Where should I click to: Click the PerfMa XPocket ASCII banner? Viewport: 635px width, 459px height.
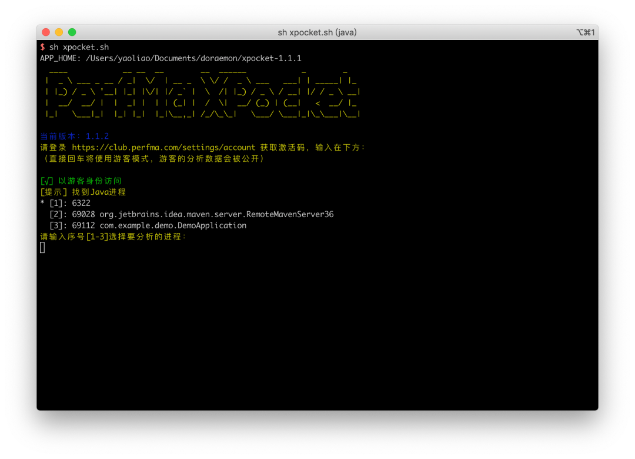(x=202, y=95)
